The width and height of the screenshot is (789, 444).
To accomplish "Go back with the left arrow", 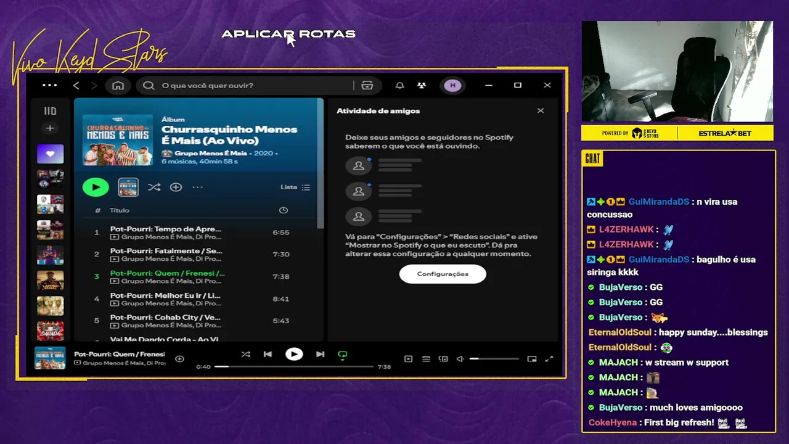I will [x=76, y=85].
